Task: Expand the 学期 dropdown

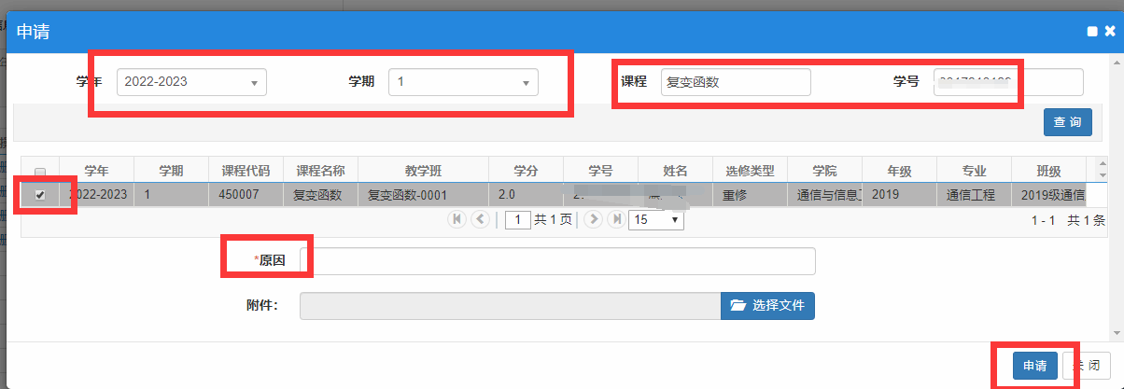Action: 463,82
